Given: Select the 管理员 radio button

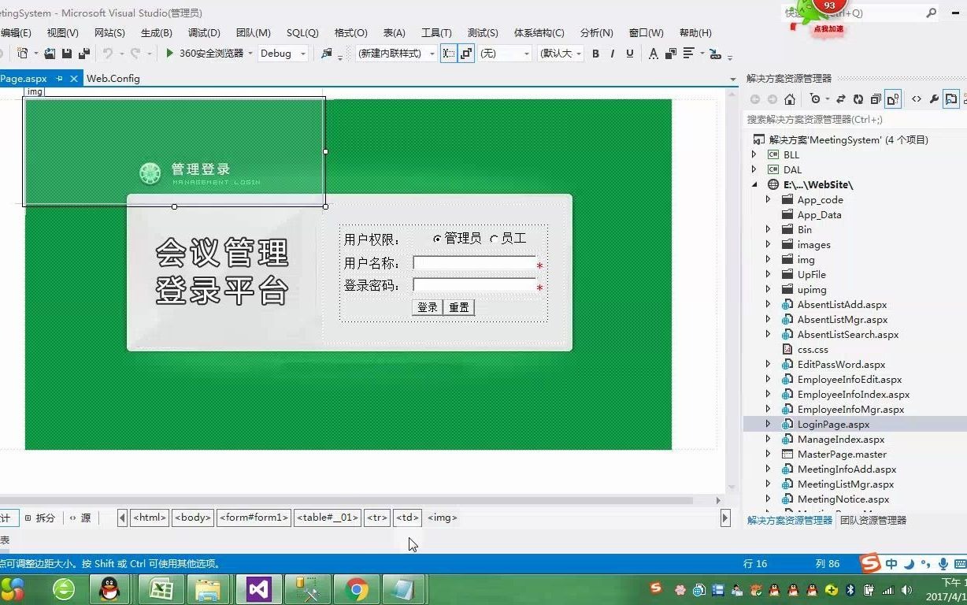Looking at the screenshot, I should [437, 238].
